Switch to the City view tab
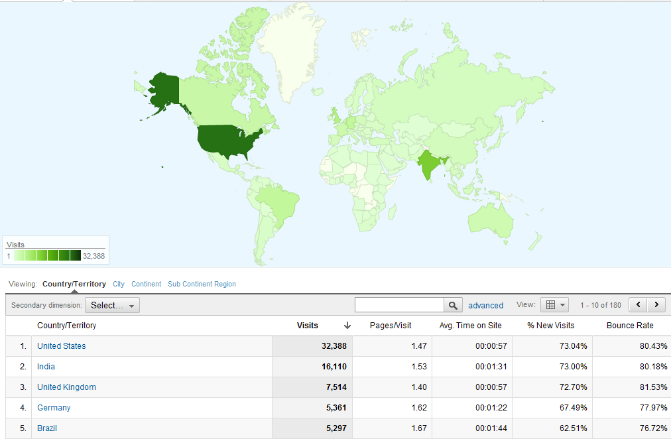Screen dimensions: 671x439 click(119, 284)
